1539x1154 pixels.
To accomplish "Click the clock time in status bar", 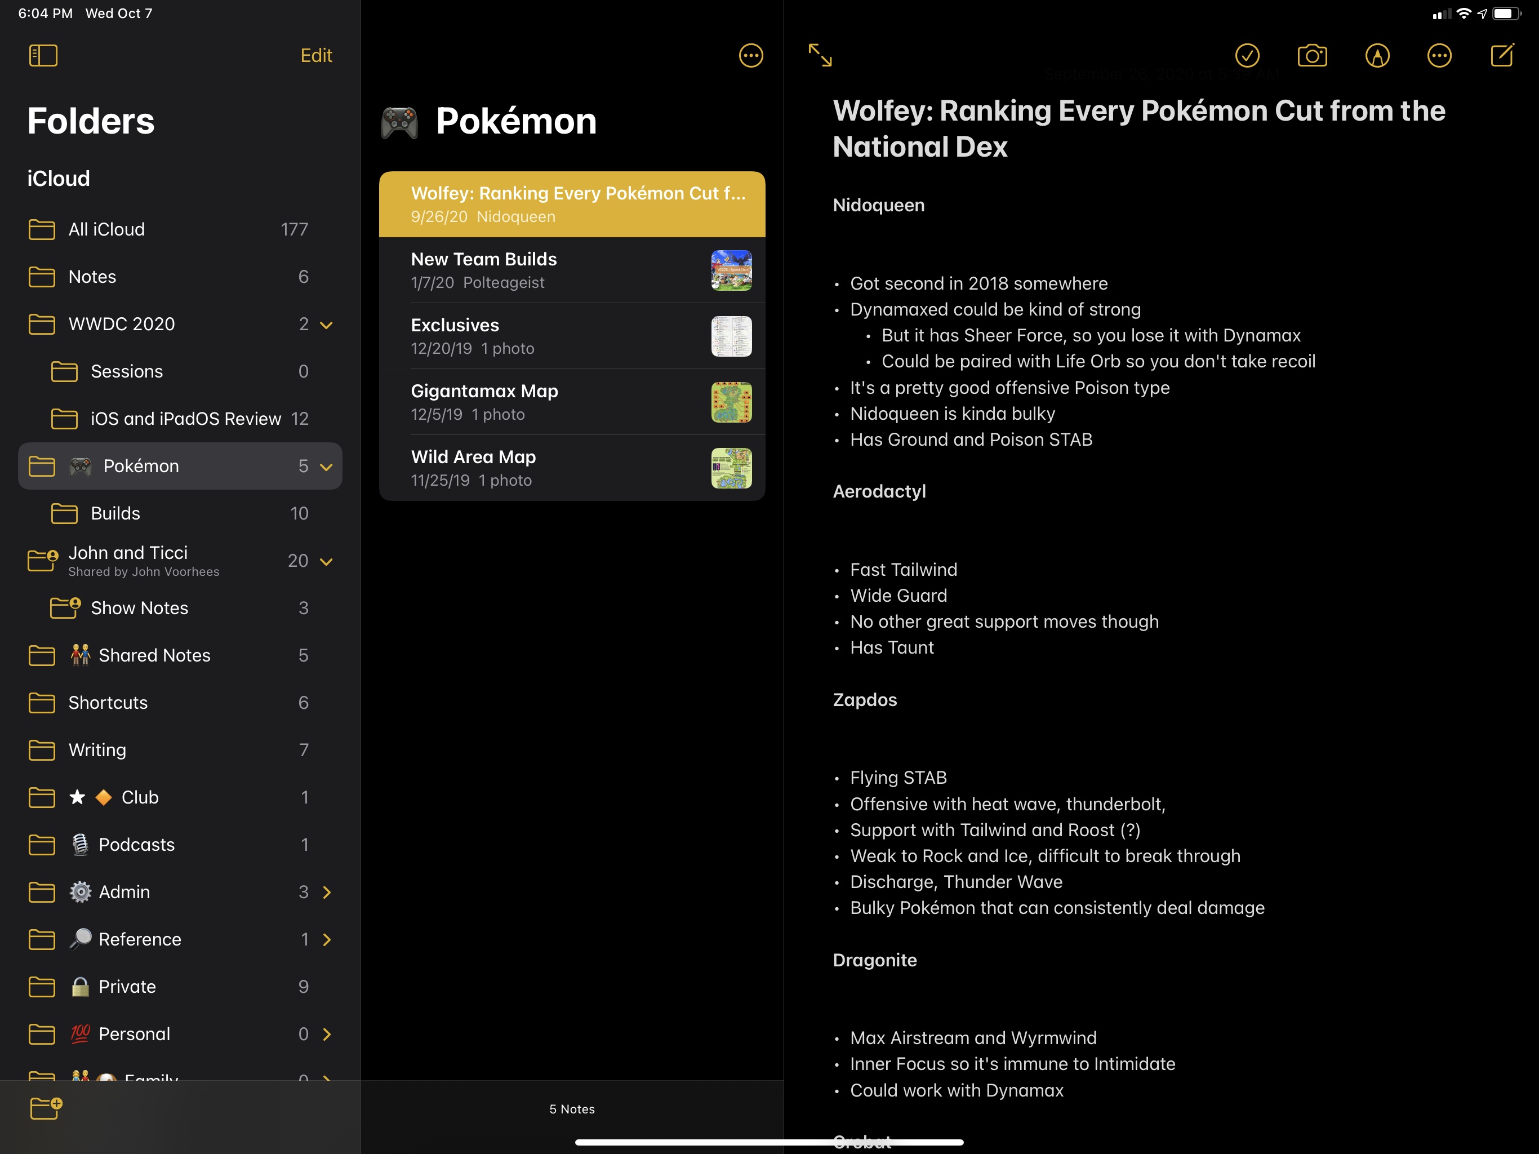I will [45, 13].
